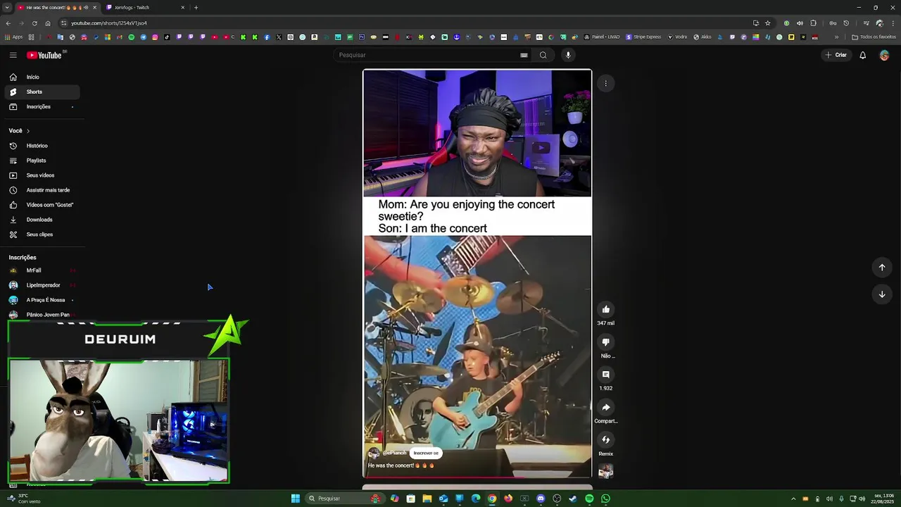Screen dimensions: 901x507
Task: Open Início in the sidebar
Action: (x=42, y=77)
